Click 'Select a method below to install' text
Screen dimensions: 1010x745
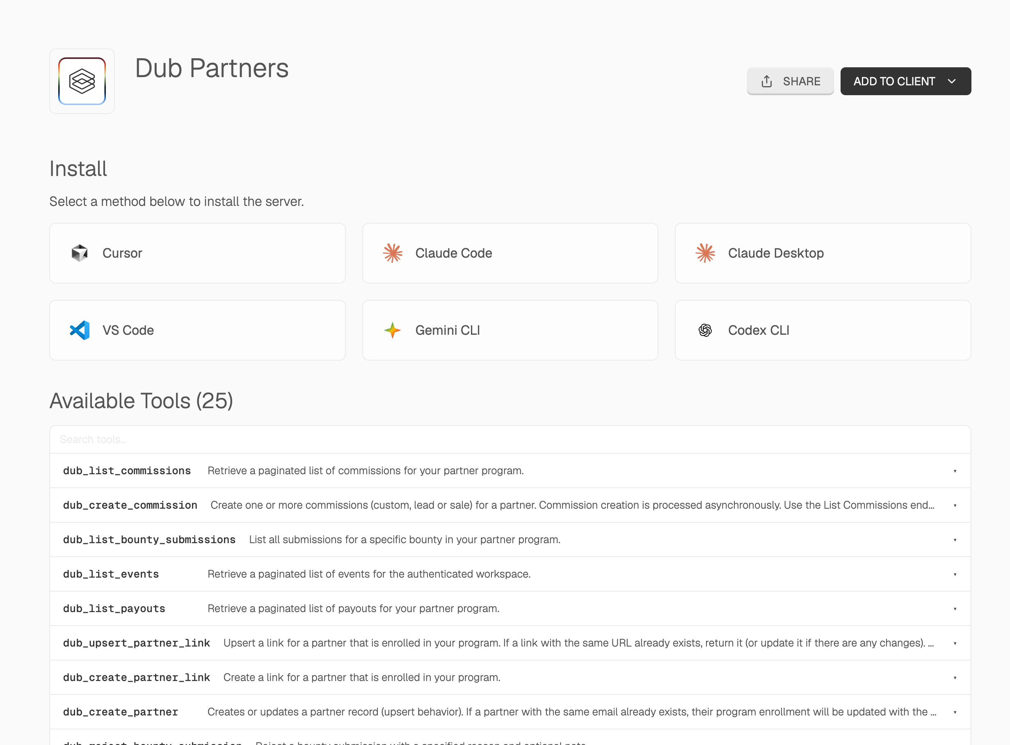click(x=176, y=201)
